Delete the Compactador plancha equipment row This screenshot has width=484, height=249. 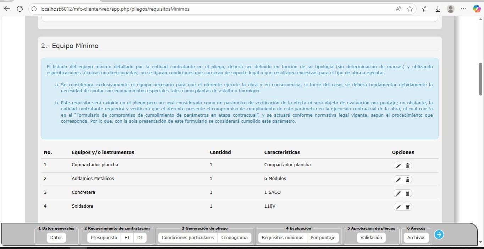pos(407,166)
